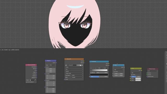Collapse the Material Output node
The height and width of the screenshot is (94, 167).
148,69
